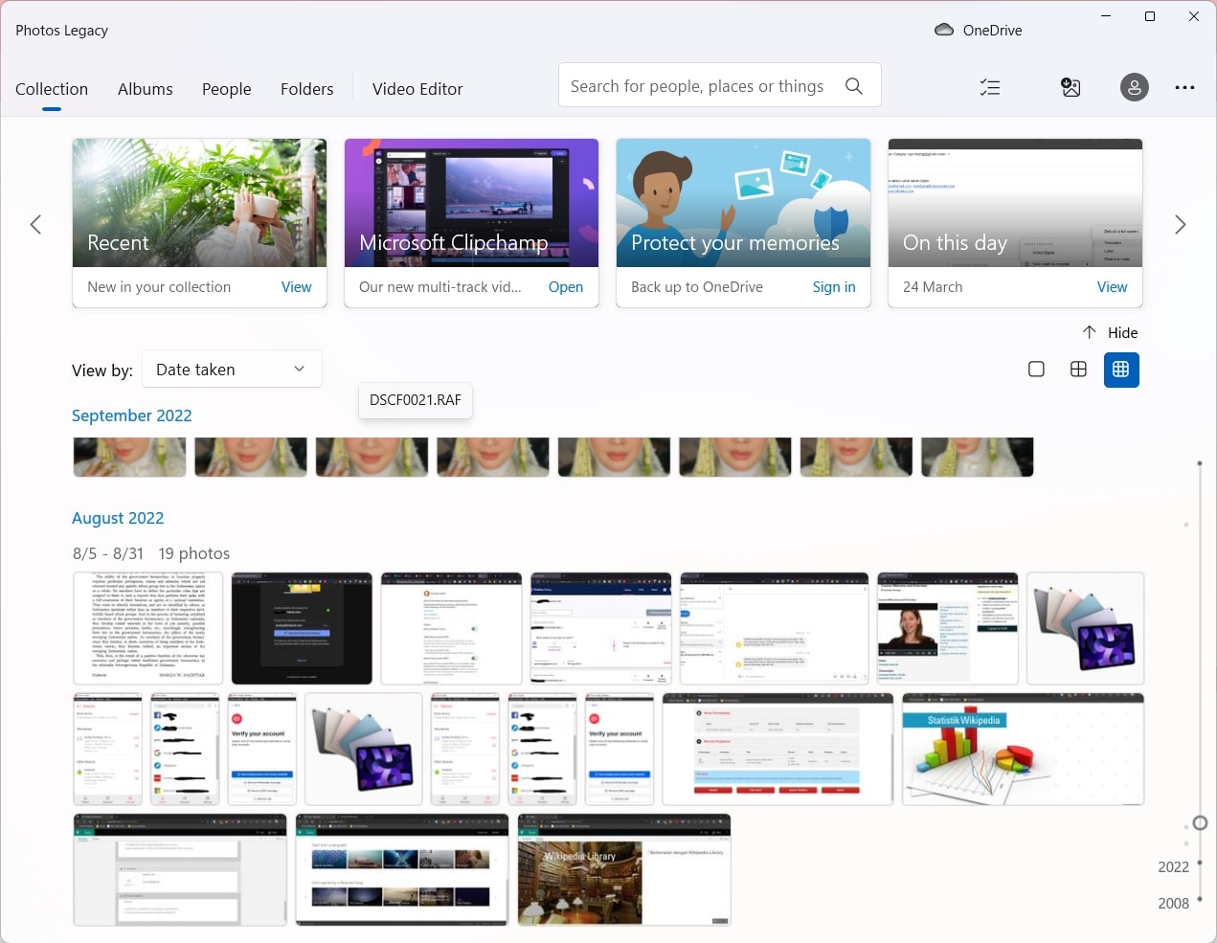Screen dimensions: 1217x943
Task: Open the Statistik Wikipedia thumbnail
Action: pos(1023,750)
